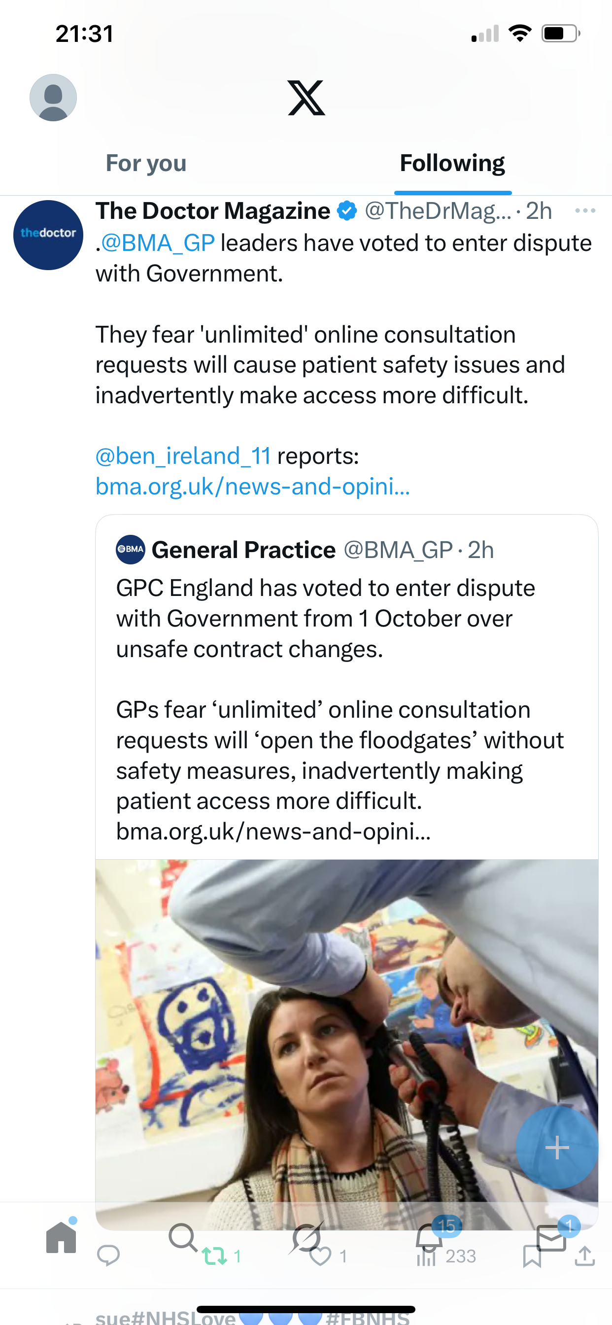Screen dimensions: 612x1325
Task: Tap the compose new post button
Action: point(556,1148)
